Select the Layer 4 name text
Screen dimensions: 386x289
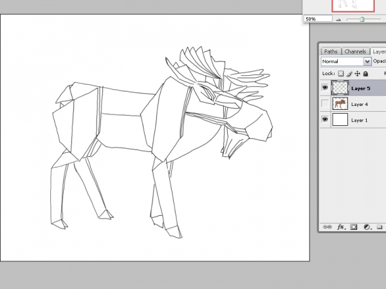tap(360, 105)
